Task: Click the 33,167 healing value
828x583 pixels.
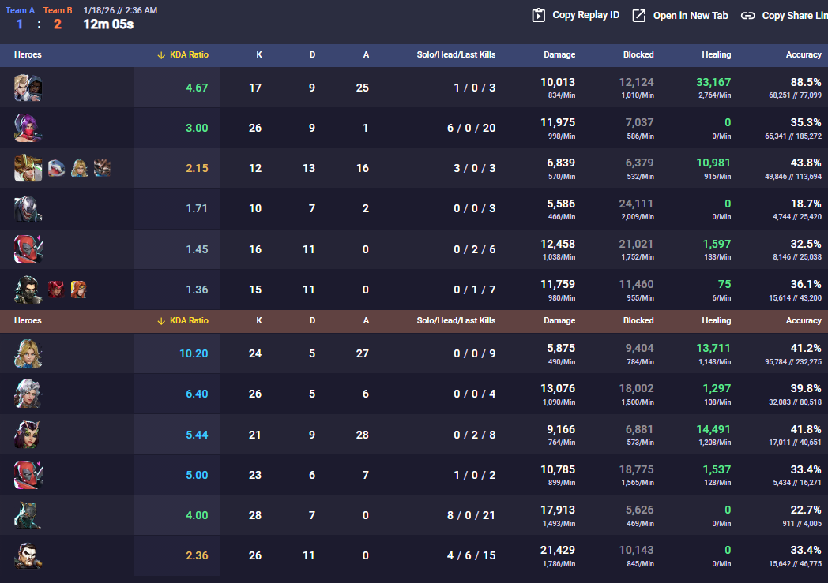Action: (713, 82)
